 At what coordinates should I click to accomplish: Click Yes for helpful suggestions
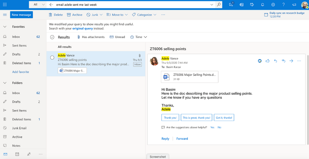tap(212, 127)
